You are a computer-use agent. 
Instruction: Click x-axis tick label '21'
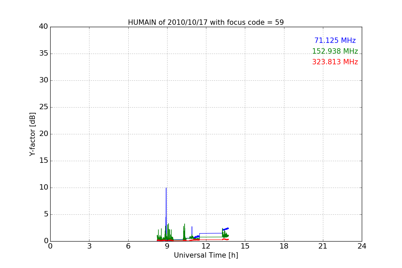coord(323,246)
